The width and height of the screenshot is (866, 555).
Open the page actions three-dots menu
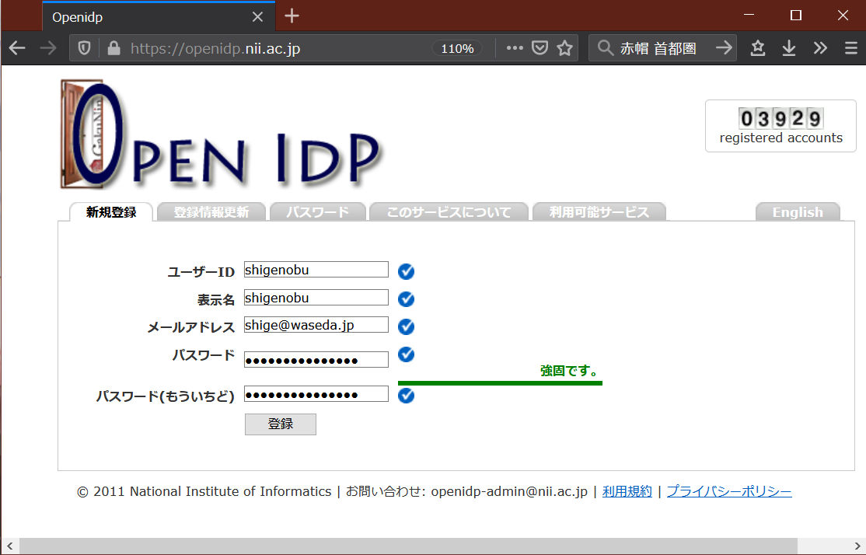pos(515,48)
